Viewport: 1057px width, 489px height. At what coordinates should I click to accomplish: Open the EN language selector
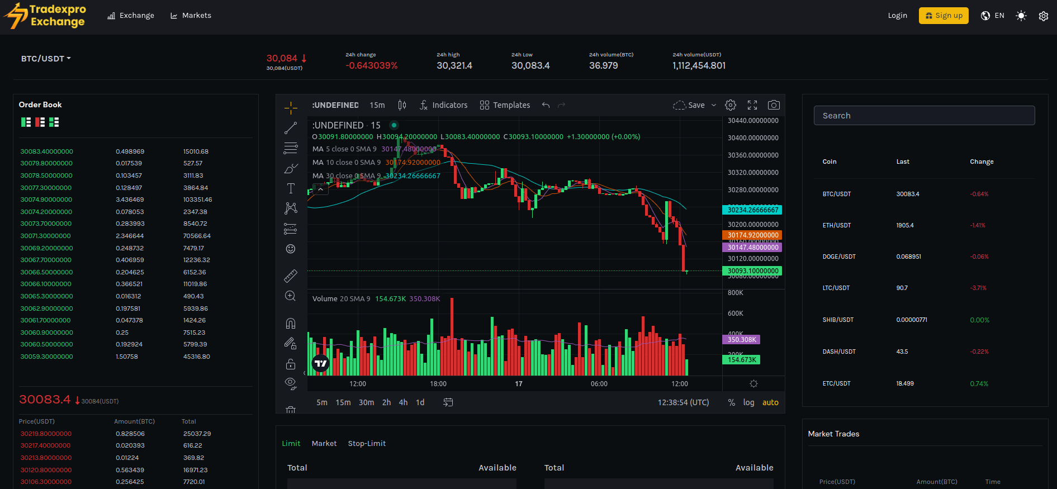coord(993,16)
